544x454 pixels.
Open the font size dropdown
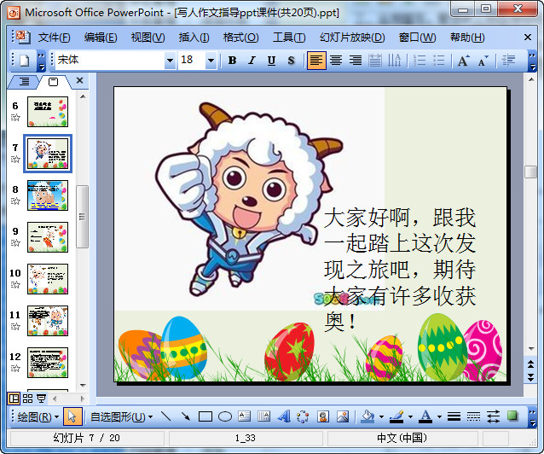[x=211, y=61]
